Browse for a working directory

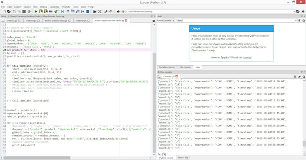coord(298,12)
